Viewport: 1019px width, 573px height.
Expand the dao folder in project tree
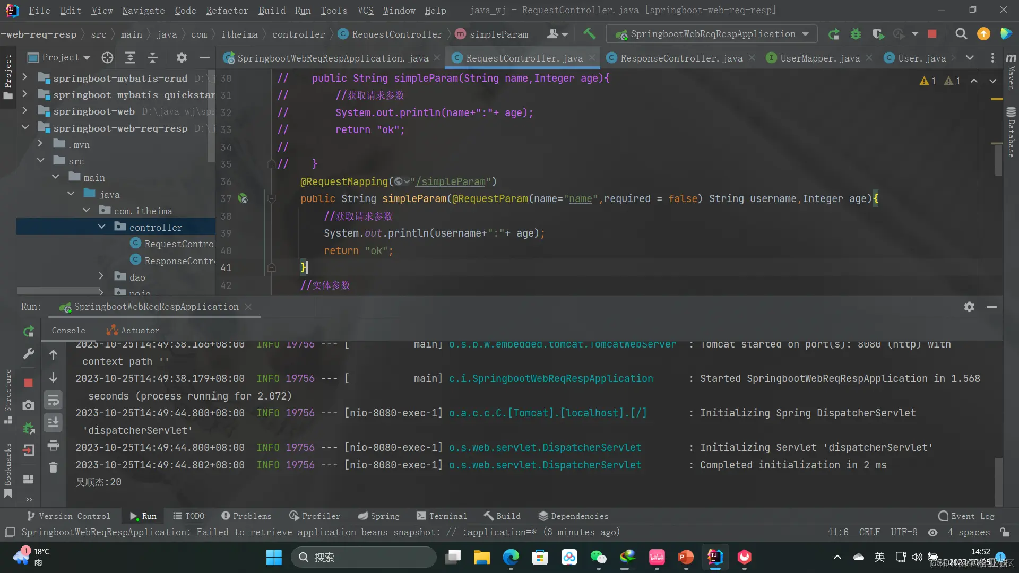click(101, 276)
